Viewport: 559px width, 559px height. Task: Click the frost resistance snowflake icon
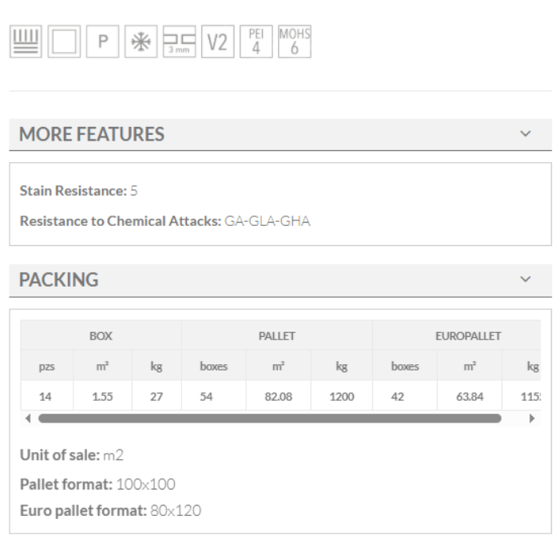tap(141, 42)
